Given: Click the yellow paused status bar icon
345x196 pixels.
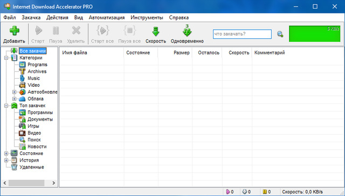Looking at the screenshot, I should pos(265,192).
